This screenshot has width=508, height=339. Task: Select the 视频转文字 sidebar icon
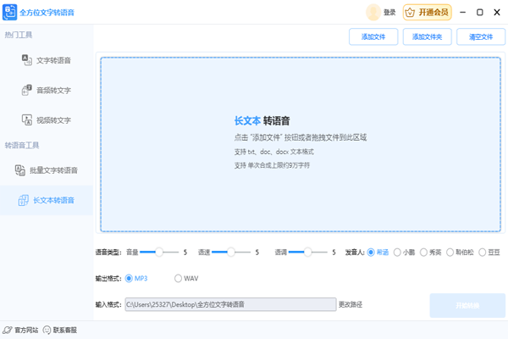tap(26, 119)
